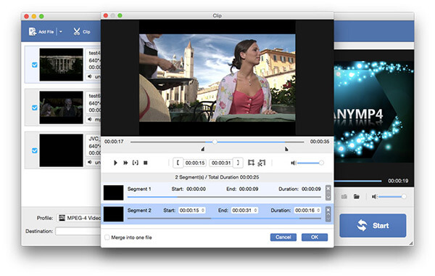Select the White House video thumbnail
435x276 pixels.
[62, 65]
